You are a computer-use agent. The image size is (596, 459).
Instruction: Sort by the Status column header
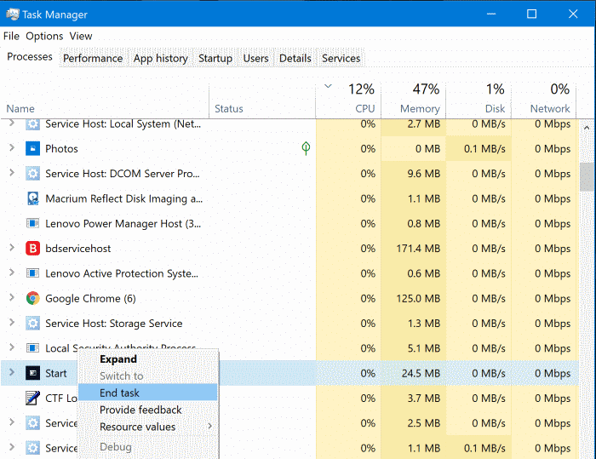click(262, 100)
